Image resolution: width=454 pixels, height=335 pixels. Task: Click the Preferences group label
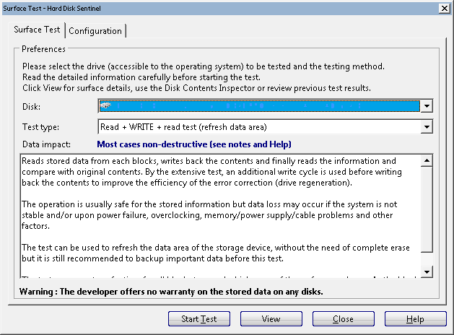(x=43, y=49)
